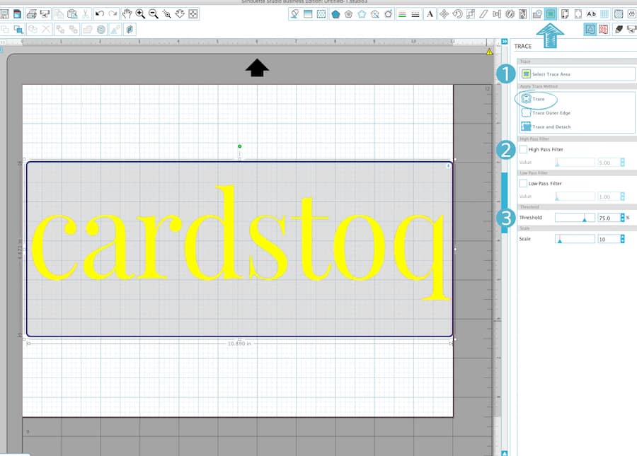The height and width of the screenshot is (456, 637).
Task: Click the vertical scrollbar thumb beside canvas
Action: point(505,202)
